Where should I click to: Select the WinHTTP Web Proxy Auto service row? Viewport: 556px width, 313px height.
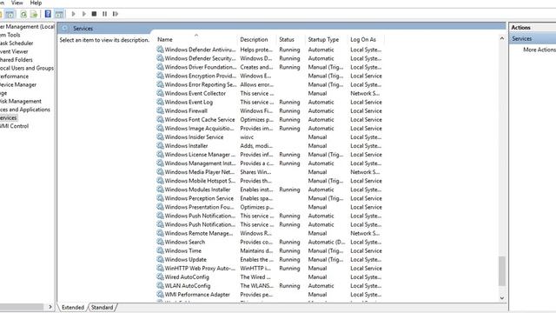(269, 269)
